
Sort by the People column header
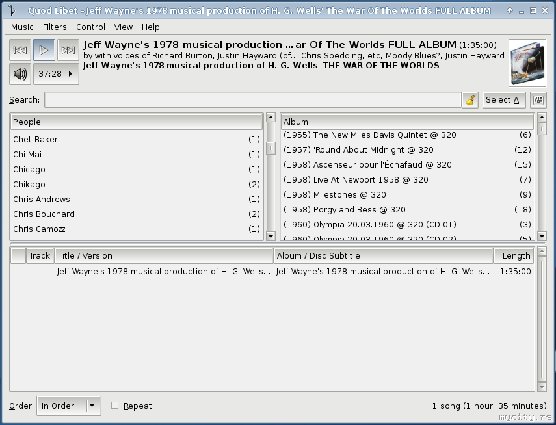pyautogui.click(x=137, y=122)
